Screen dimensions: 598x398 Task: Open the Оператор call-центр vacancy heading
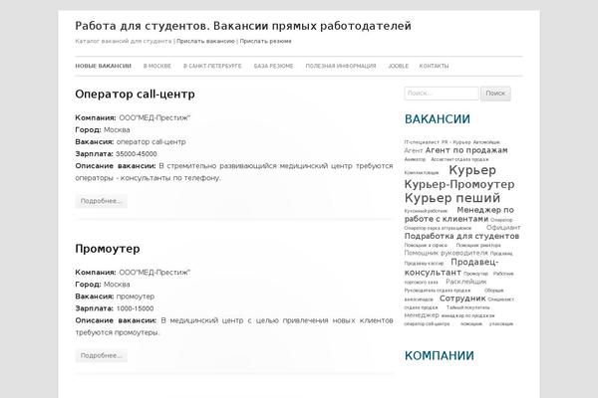[x=135, y=95]
